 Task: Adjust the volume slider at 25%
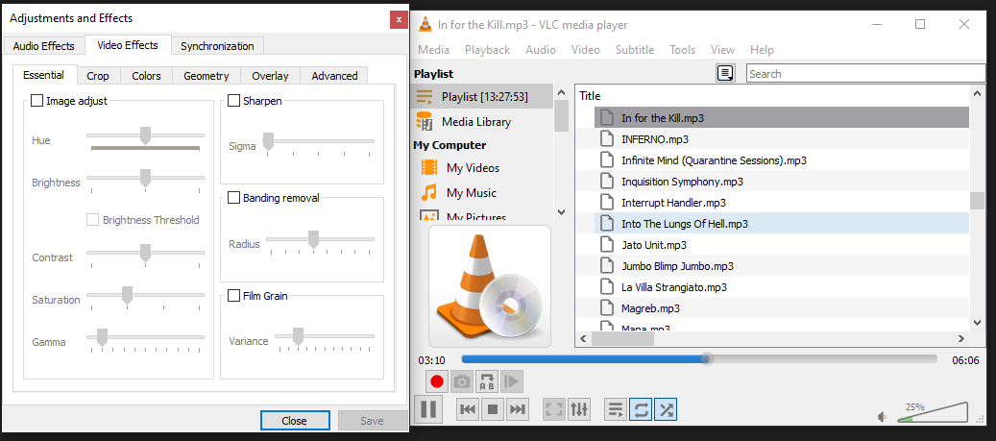point(933,412)
